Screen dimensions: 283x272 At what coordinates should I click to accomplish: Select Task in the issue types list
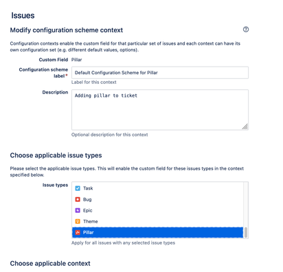click(x=157, y=188)
